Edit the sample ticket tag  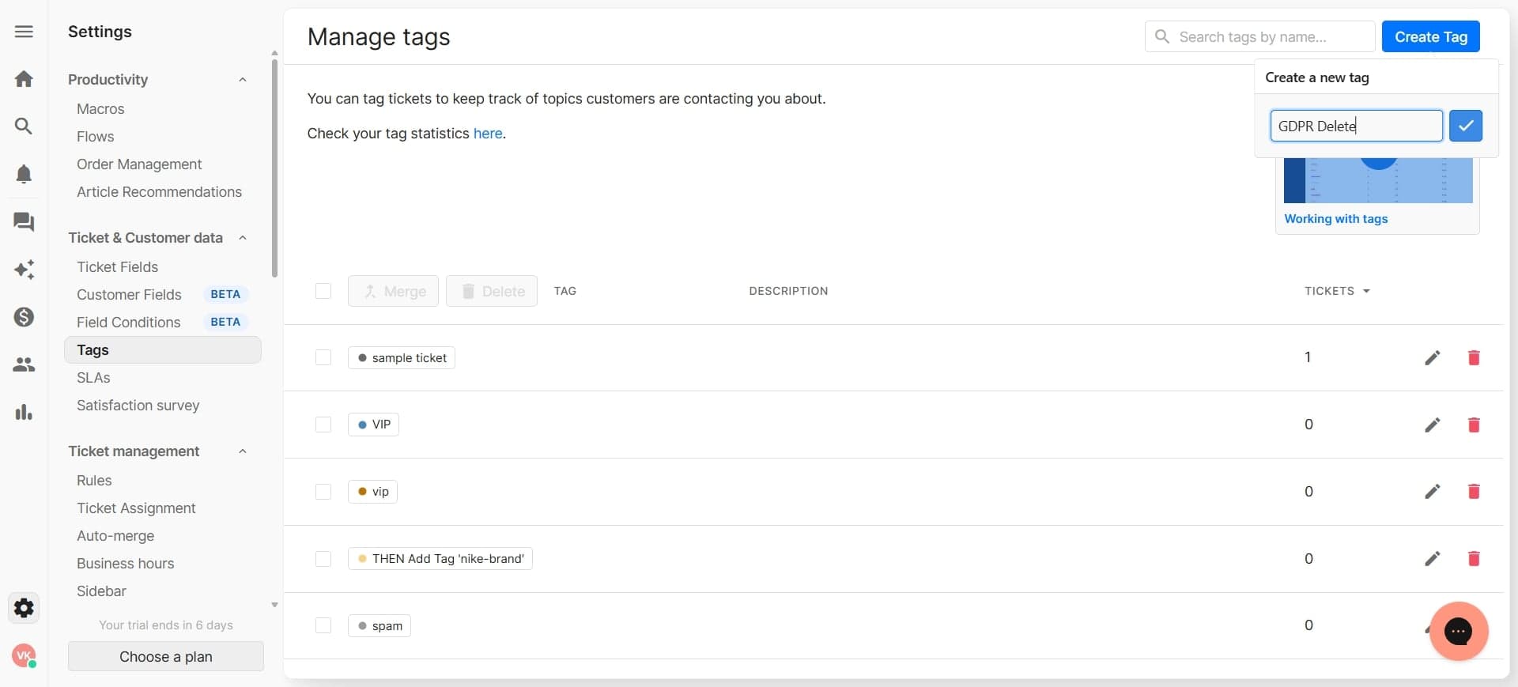click(1432, 358)
